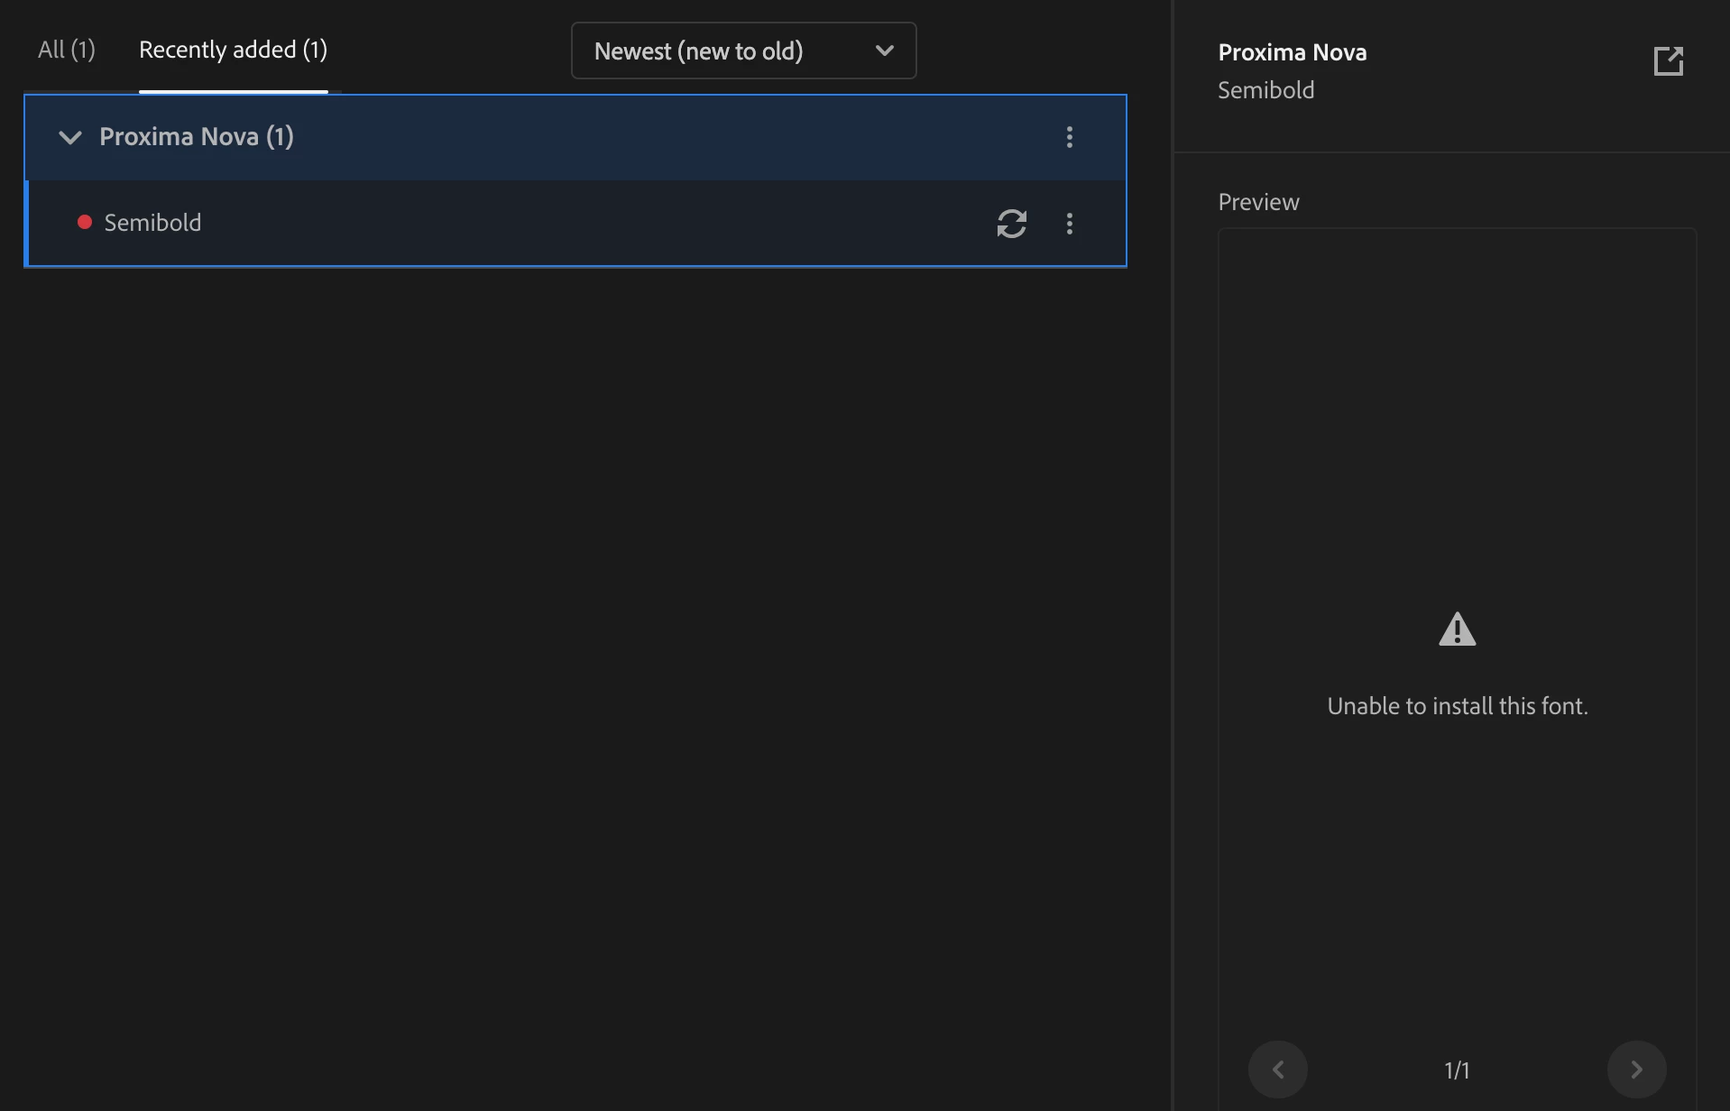Collapse the Proxima Nova (1) family

tap(70, 137)
